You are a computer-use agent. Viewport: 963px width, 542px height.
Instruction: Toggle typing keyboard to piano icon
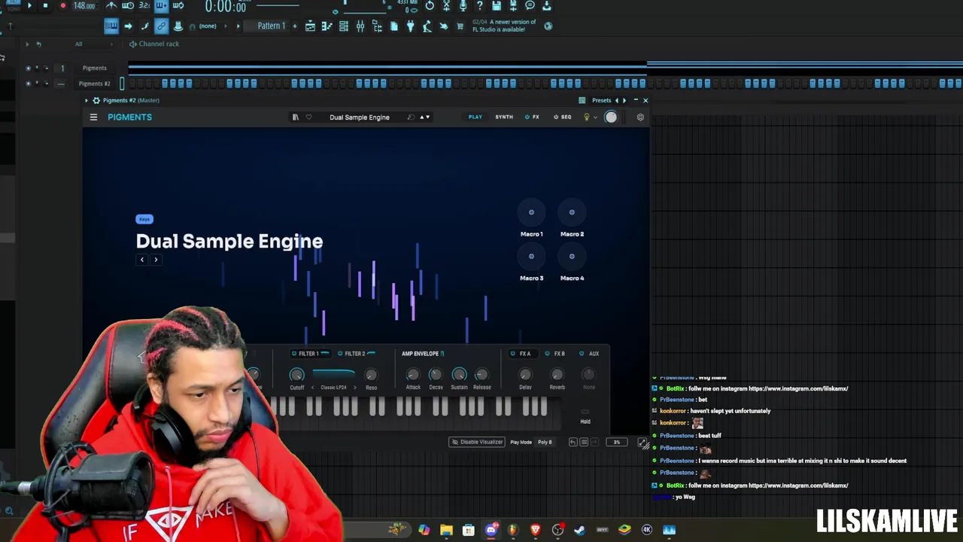tap(111, 26)
